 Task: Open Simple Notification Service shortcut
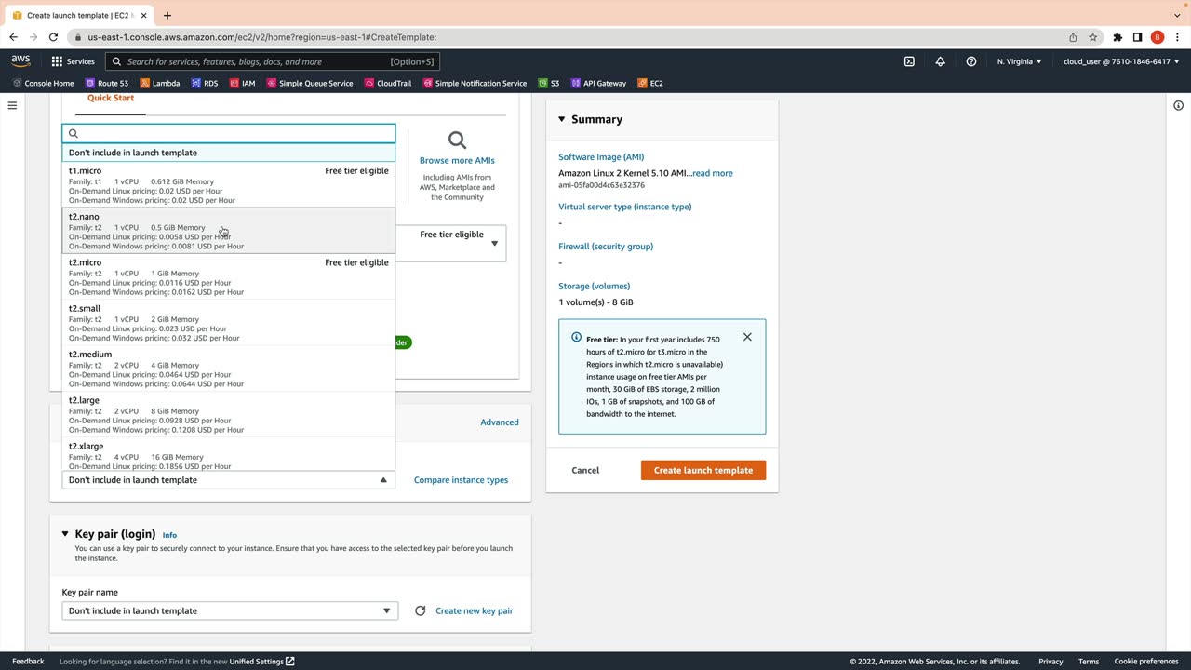point(475,83)
